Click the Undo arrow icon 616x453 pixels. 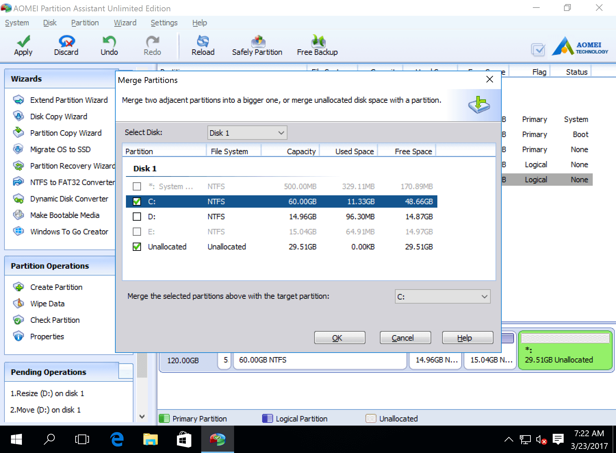click(109, 42)
